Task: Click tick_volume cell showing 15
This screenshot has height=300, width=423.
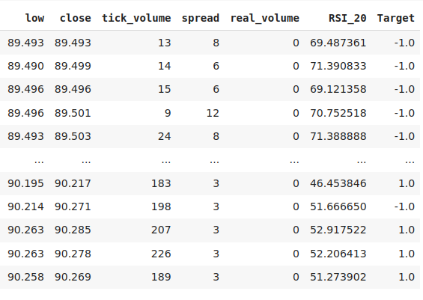Action: click(x=164, y=89)
